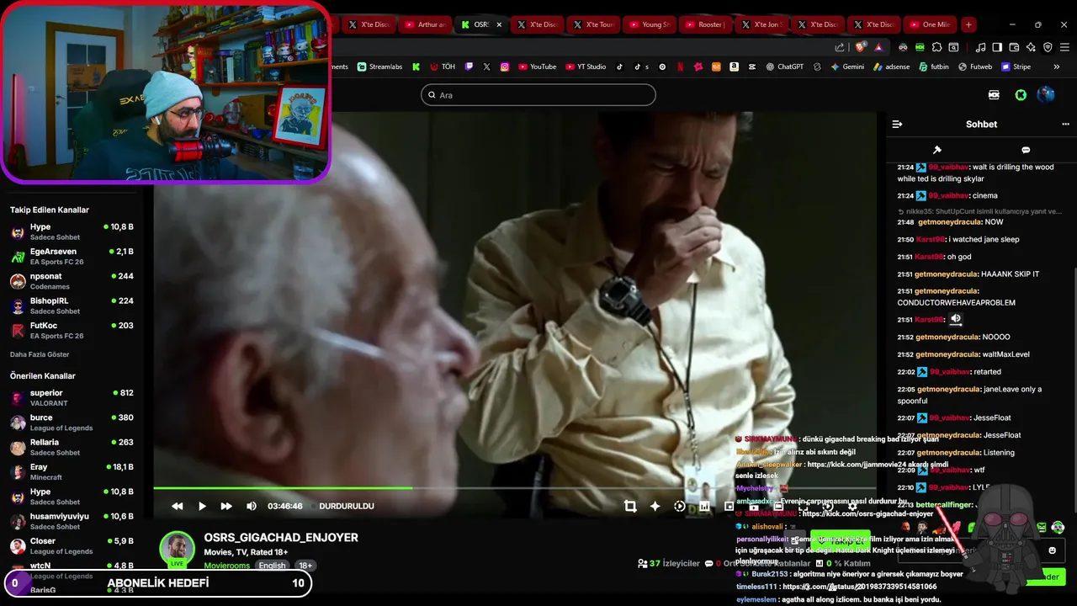The image size is (1077, 606).
Task: Open the Gemini bookmark
Action: tap(846, 66)
